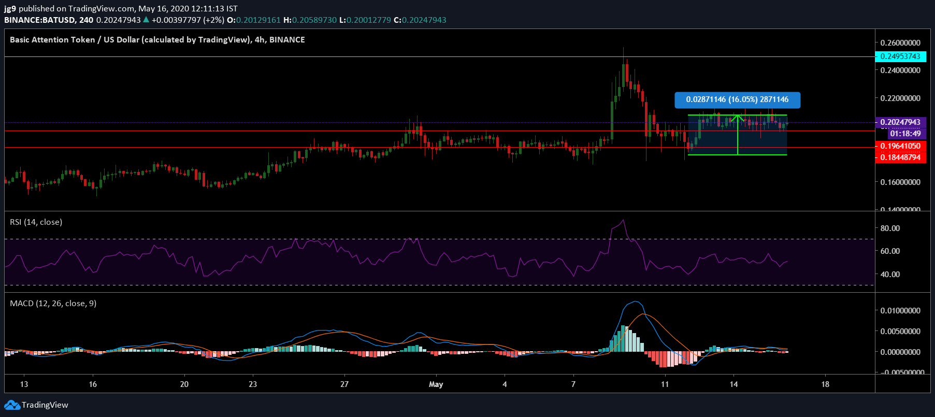935x417 pixels.
Task: Click the 0.22000000 price axis tick
Action: point(900,98)
